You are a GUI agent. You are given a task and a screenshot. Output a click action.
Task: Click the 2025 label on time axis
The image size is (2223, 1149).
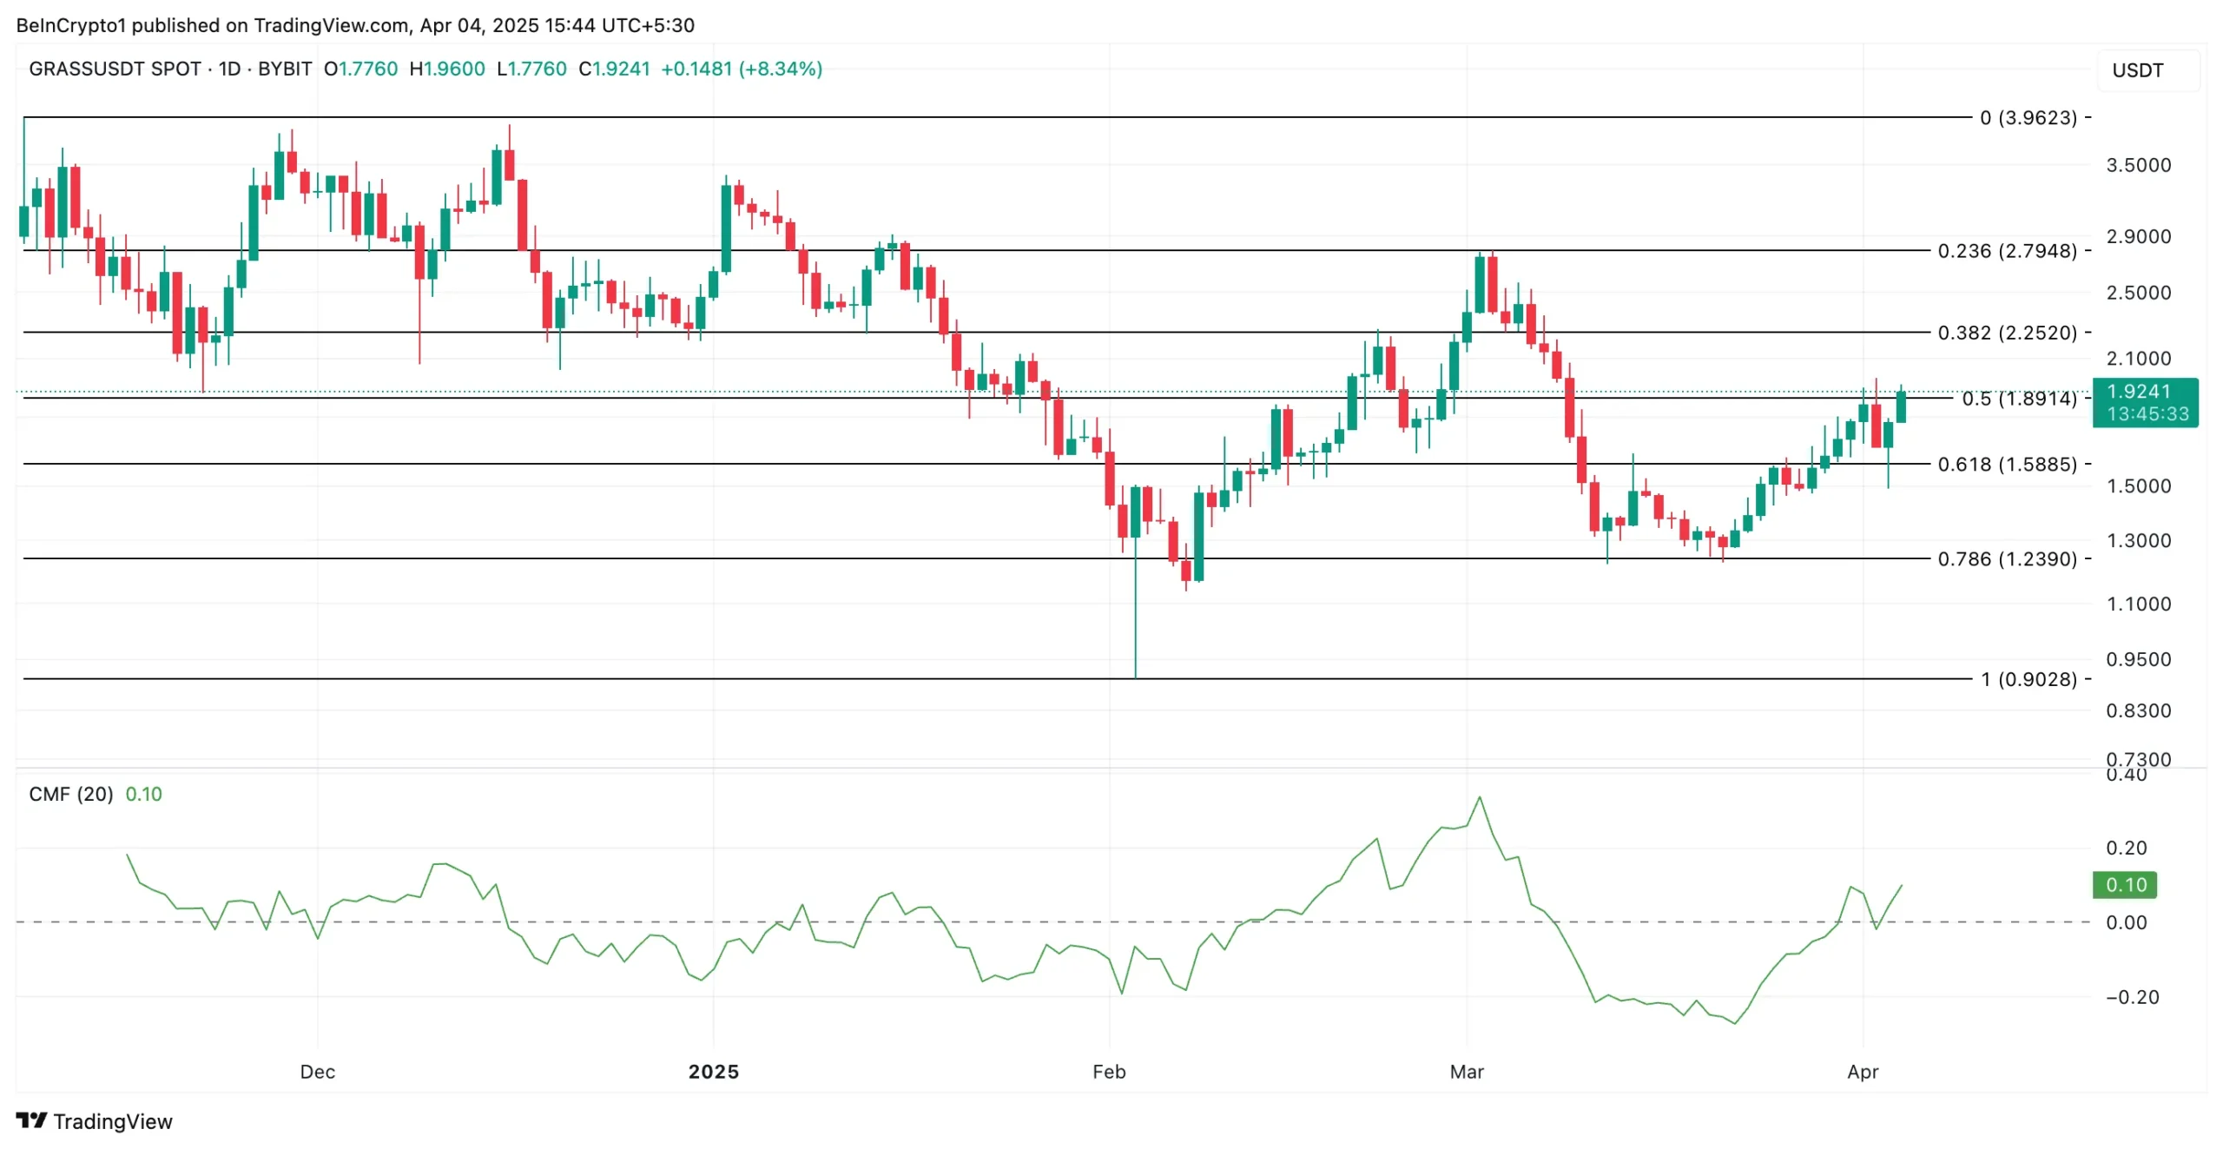(713, 1071)
